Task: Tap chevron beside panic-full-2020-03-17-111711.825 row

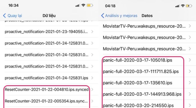Action: [x=190, y=71]
